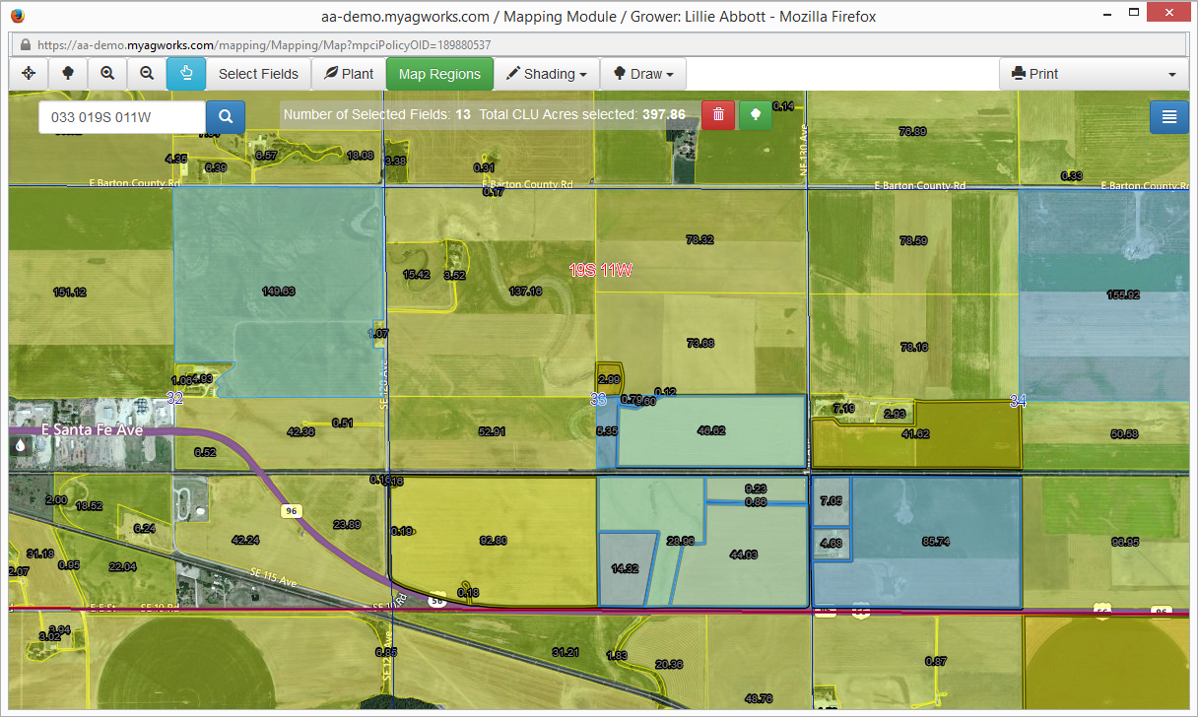Click the 19S 11W township label

tap(600, 270)
